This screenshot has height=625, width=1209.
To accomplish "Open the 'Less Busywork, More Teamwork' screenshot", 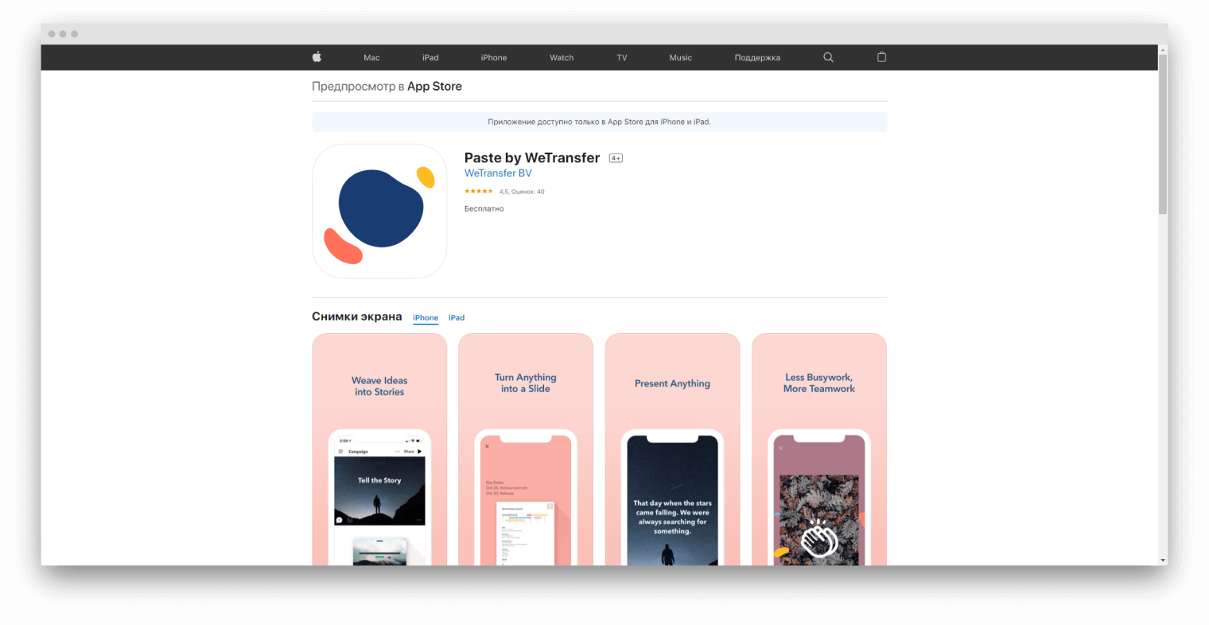I will tap(819, 449).
